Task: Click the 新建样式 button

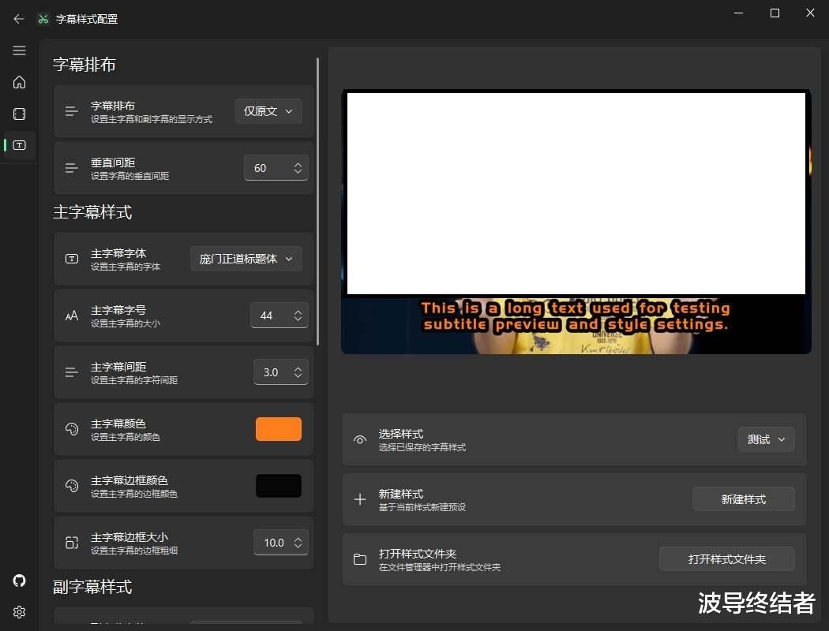Action: pos(744,499)
